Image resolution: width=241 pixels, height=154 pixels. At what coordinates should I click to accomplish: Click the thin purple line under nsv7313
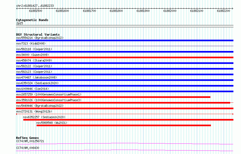pos(125,46)
